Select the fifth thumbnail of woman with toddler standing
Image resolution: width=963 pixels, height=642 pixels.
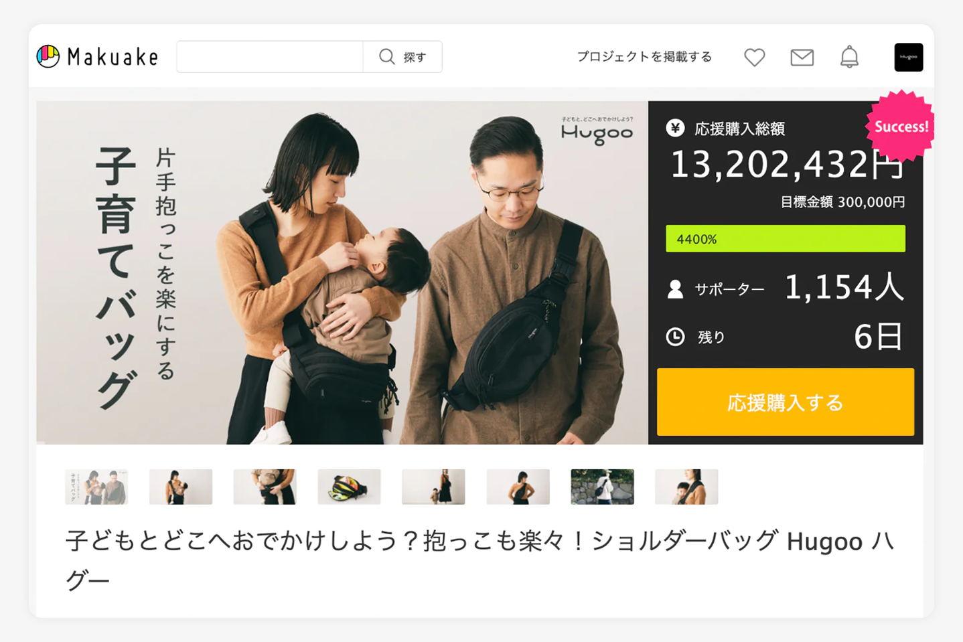[433, 487]
